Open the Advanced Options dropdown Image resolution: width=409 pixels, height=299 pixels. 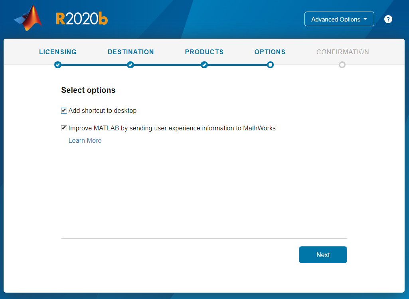(x=339, y=19)
